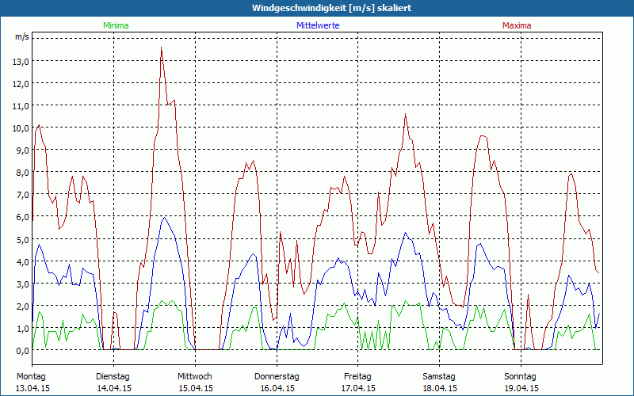
Task: Click the 1,0 y-axis value
Action: pos(24,329)
